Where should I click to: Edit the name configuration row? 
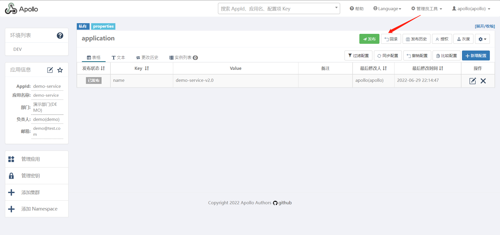(472, 81)
